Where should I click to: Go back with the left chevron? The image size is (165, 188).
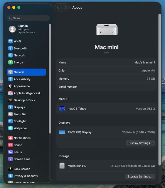(x=58, y=8)
